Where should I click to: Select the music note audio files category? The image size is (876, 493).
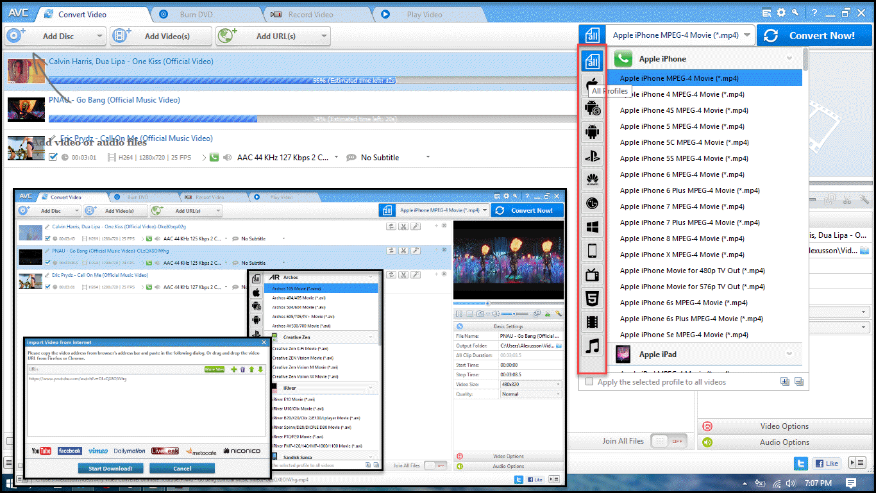pyautogui.click(x=593, y=346)
